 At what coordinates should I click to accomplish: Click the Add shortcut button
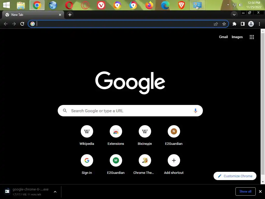pos(174,164)
